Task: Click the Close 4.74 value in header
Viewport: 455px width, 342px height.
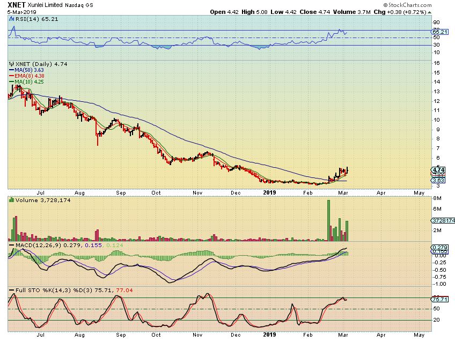Action: tap(315, 12)
